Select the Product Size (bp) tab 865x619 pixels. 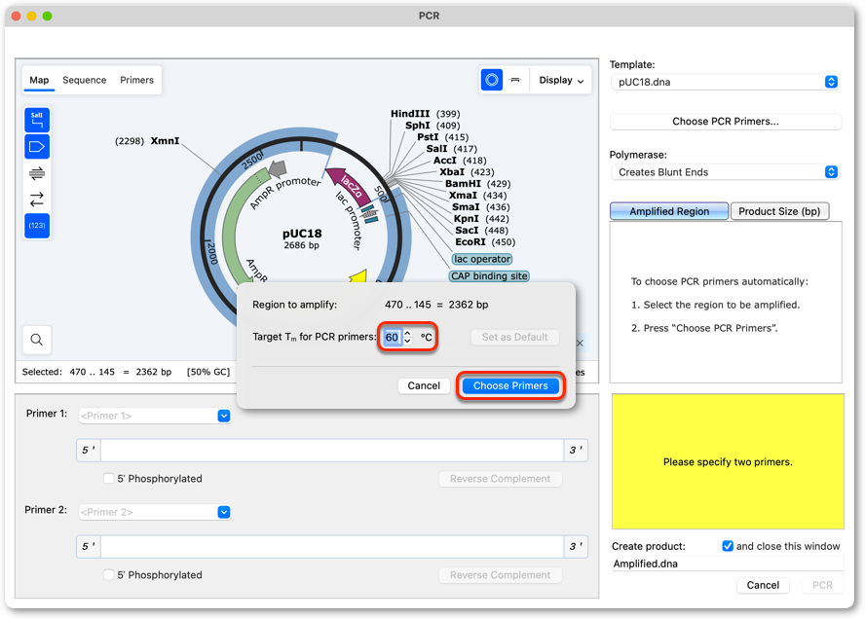779,211
